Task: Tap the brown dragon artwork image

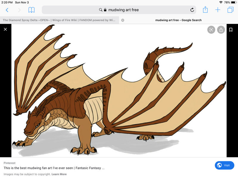Action: coord(119,89)
